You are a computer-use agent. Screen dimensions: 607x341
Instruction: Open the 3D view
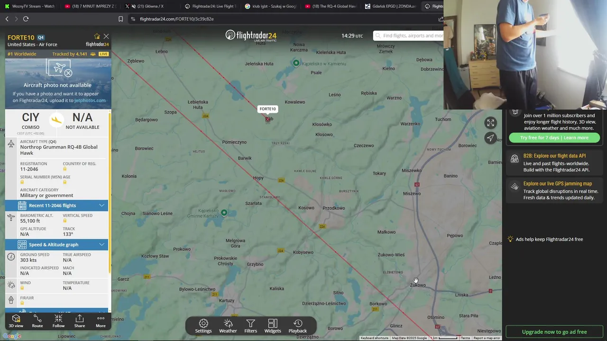(x=16, y=321)
